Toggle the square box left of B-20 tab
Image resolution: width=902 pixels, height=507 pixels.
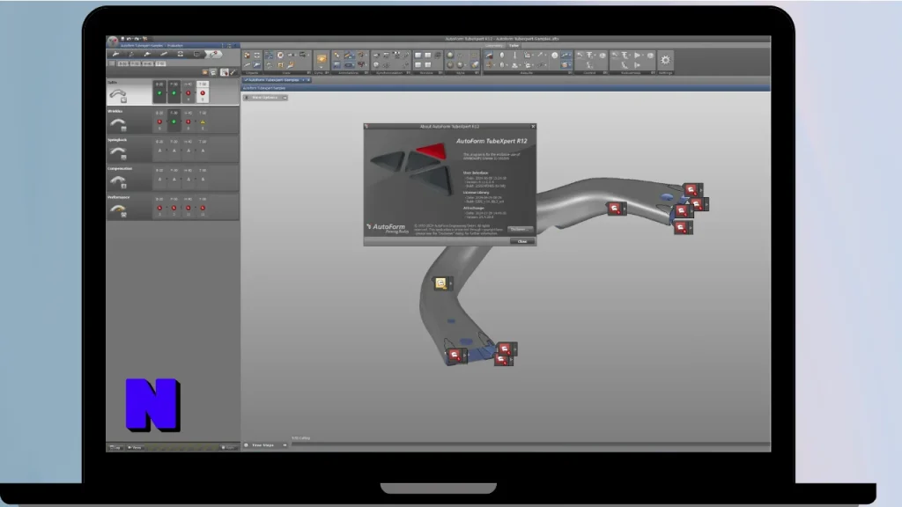(112, 63)
